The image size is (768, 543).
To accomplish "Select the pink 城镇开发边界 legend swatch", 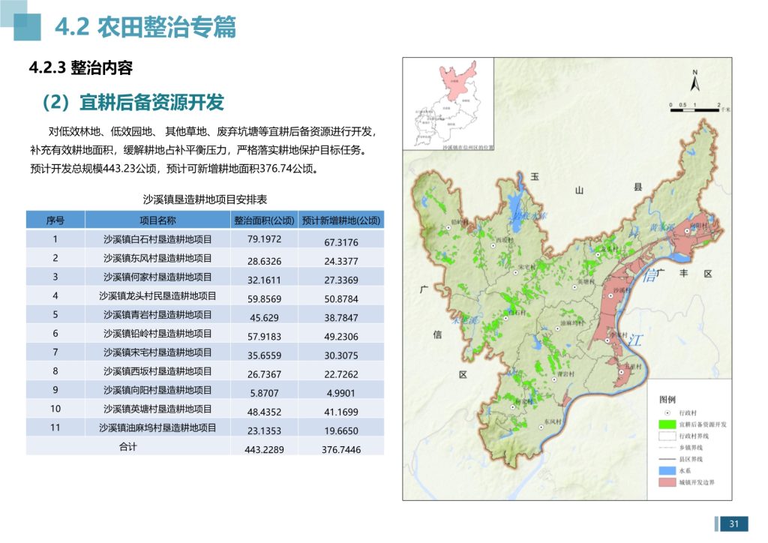I will (664, 482).
